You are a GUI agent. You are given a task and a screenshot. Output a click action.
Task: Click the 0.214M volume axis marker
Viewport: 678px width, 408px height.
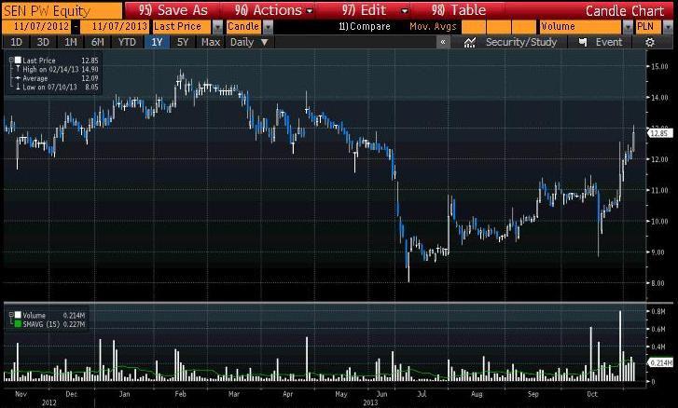[x=660, y=363]
